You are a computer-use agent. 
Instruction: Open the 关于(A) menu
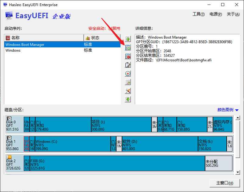(x=233, y=14)
